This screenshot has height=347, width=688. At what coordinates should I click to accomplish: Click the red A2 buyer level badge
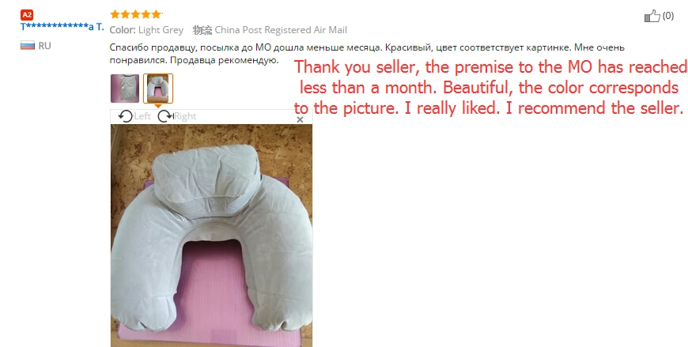pyautogui.click(x=27, y=15)
